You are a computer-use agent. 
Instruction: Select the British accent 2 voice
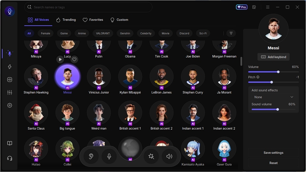click(162, 116)
